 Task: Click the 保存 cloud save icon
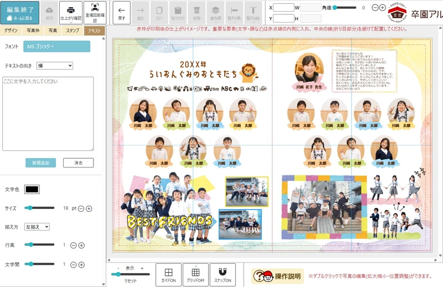pyautogui.click(x=49, y=13)
